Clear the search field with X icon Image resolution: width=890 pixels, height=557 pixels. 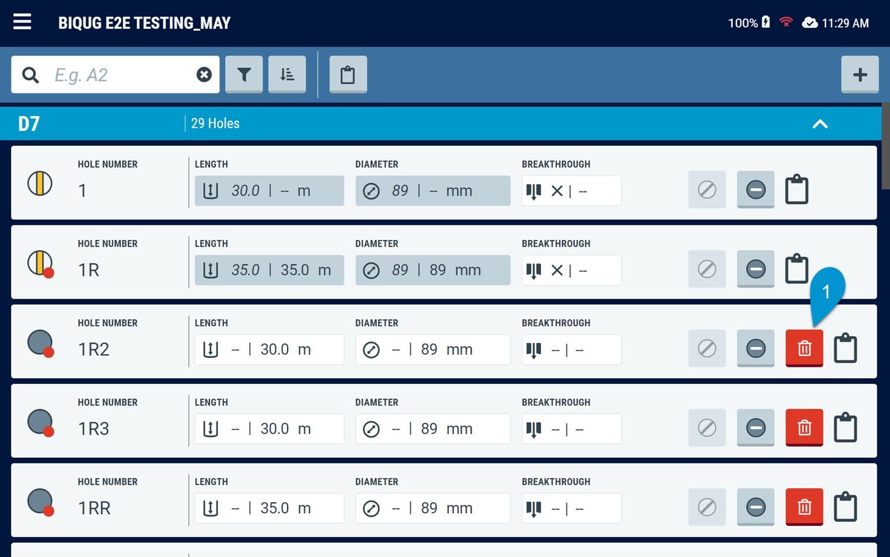coord(204,74)
